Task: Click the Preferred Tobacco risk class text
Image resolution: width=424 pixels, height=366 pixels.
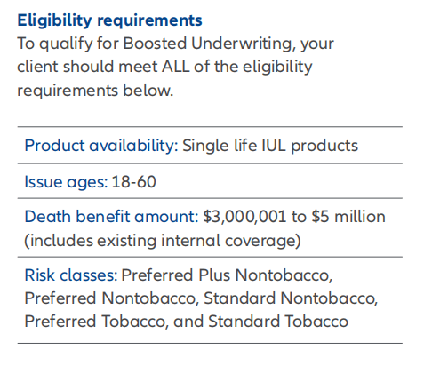Action: 96,322
